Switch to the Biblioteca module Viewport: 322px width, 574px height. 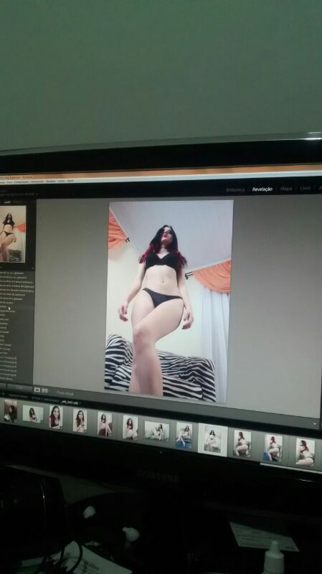(235, 189)
